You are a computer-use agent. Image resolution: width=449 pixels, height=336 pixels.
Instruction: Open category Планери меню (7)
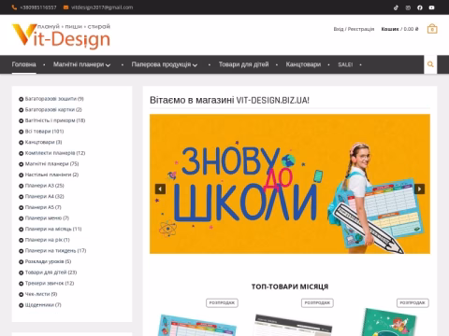(47, 218)
